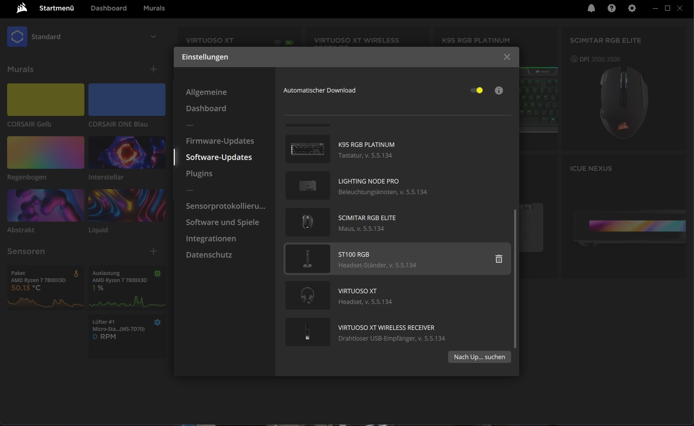Click Nach Up... suchen button
Viewport: 694px width, 426px height.
tap(480, 357)
